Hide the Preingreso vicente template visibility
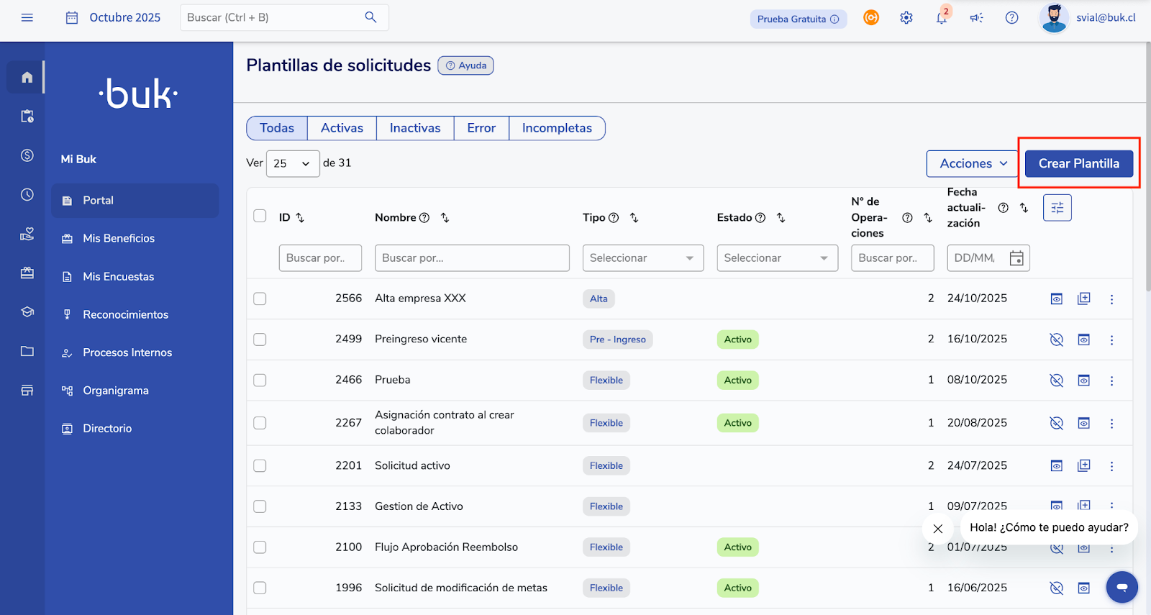Viewport: 1151px width, 615px height. pos(1056,340)
